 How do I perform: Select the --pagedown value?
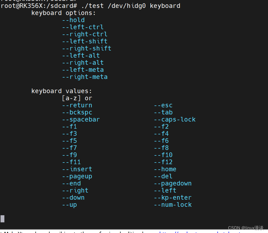173,183
